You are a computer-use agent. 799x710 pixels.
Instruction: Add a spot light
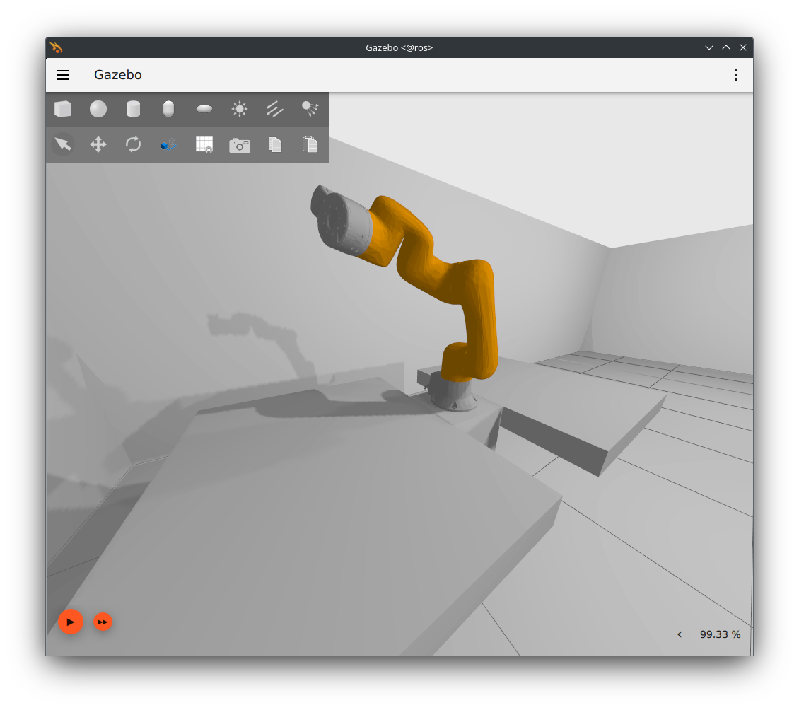pyautogui.click(x=310, y=109)
